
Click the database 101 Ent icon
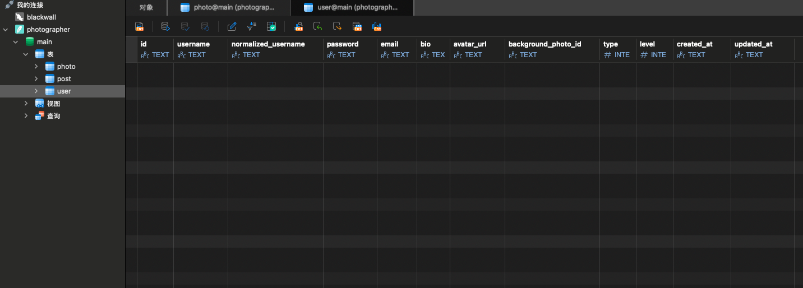(357, 26)
